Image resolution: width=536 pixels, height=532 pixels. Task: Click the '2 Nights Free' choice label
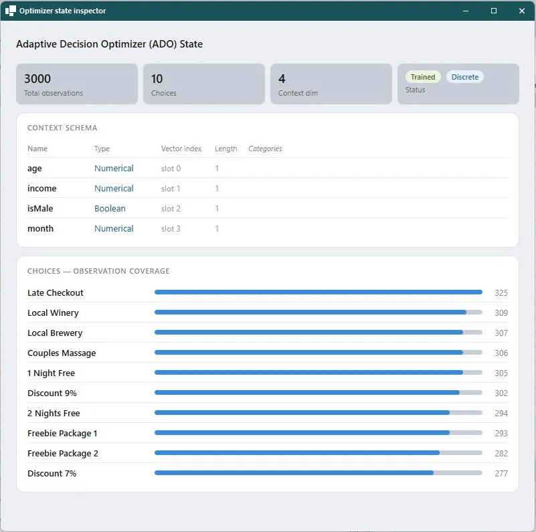point(54,414)
